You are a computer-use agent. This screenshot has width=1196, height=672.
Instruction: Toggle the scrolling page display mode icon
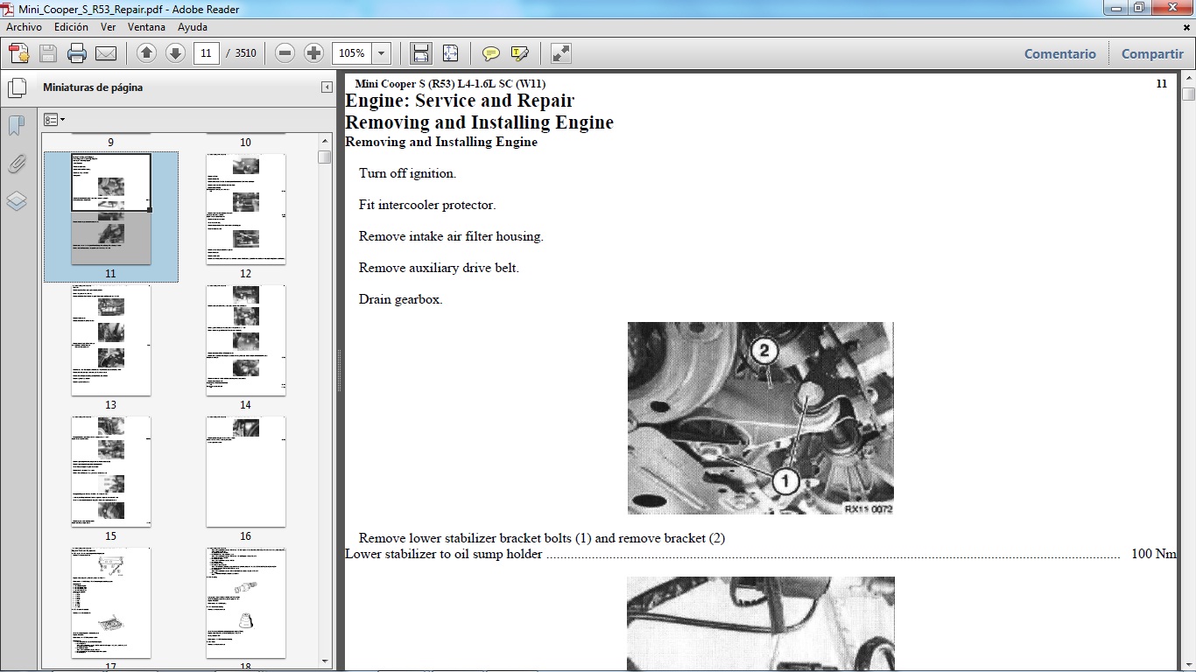[421, 53]
